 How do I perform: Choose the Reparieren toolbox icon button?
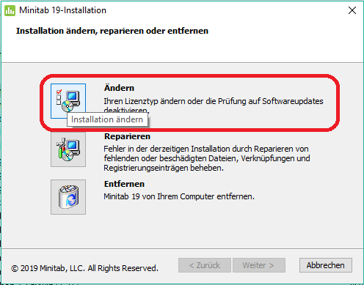click(68, 149)
